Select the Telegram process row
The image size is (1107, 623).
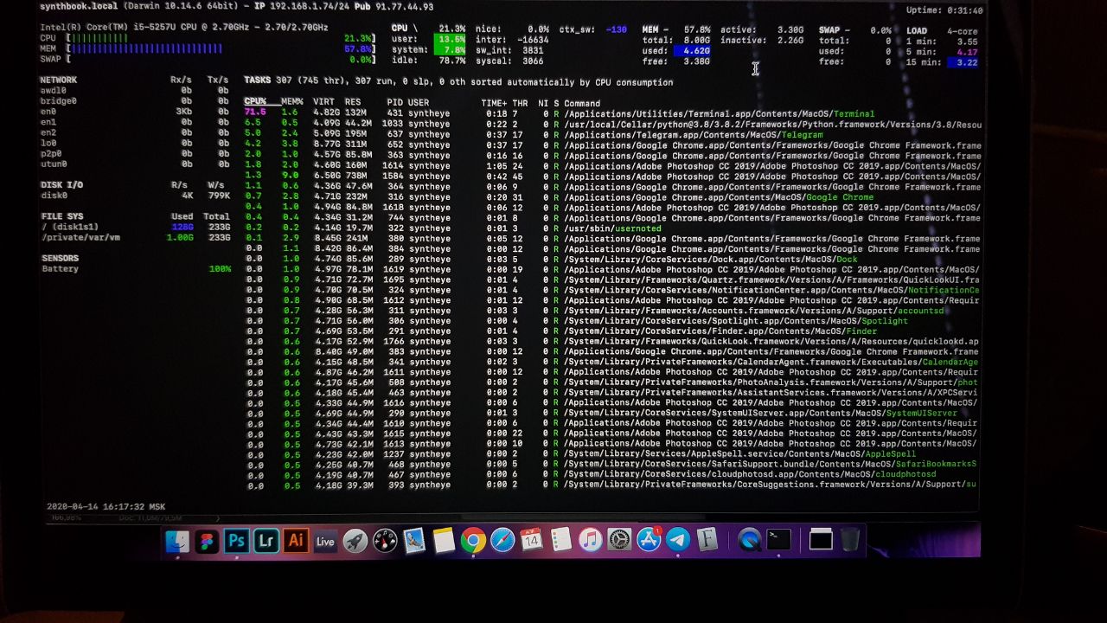[612, 134]
